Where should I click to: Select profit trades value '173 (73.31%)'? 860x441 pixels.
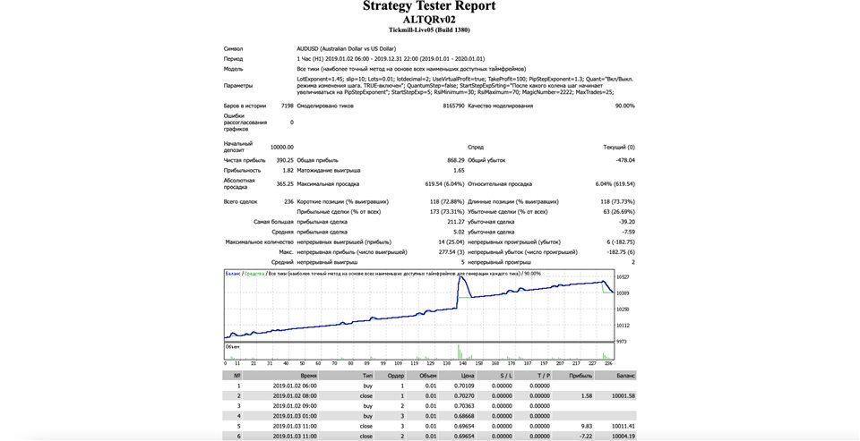click(446, 211)
